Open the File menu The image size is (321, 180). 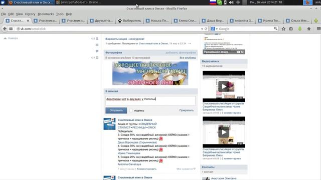tap(4, 14)
